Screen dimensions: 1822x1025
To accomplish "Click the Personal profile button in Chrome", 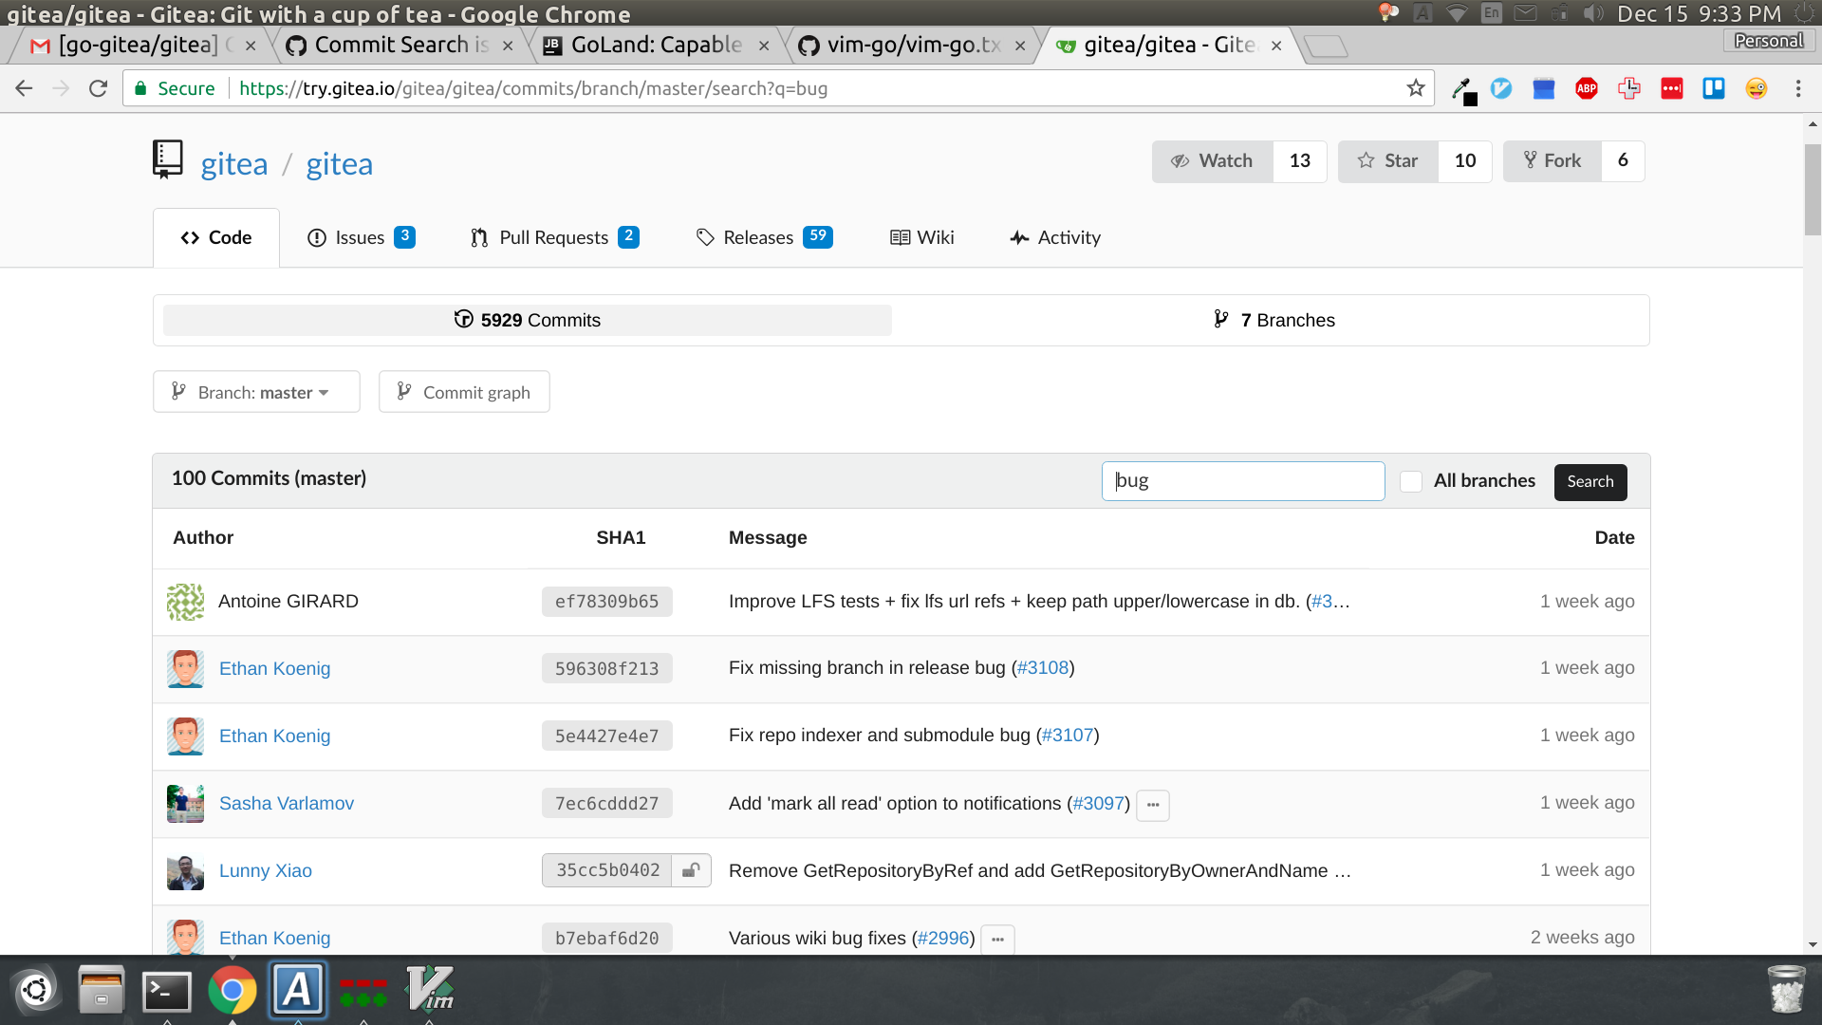I will coord(1769,41).
